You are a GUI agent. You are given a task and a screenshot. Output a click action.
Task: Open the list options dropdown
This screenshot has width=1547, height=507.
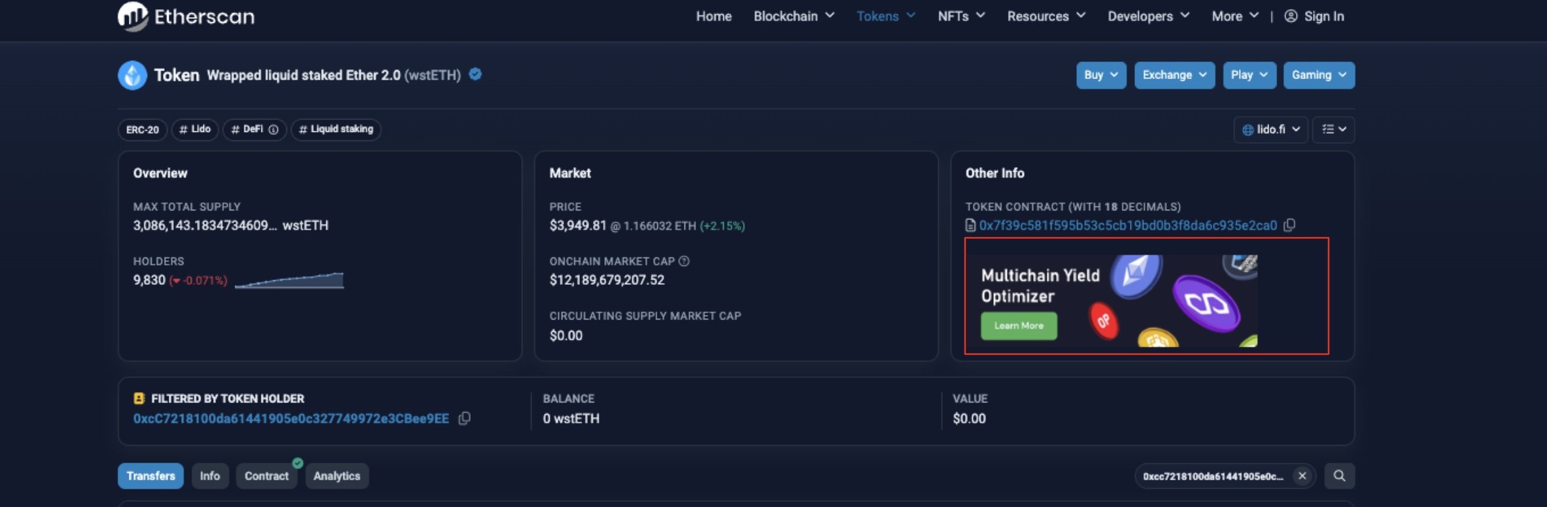(1333, 129)
